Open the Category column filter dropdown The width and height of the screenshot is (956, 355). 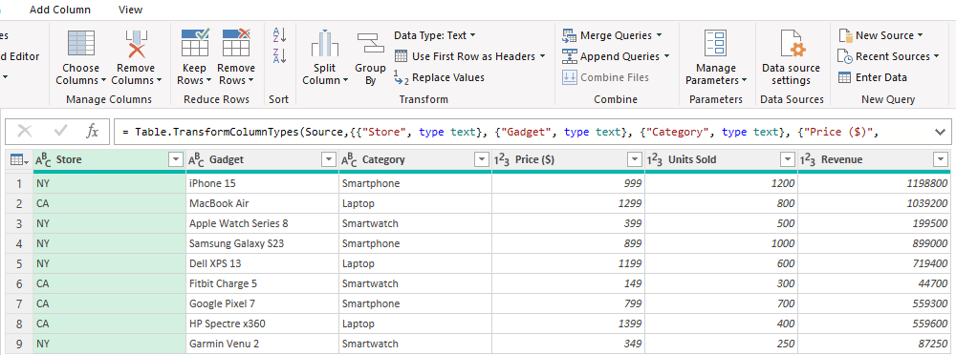[x=482, y=159]
